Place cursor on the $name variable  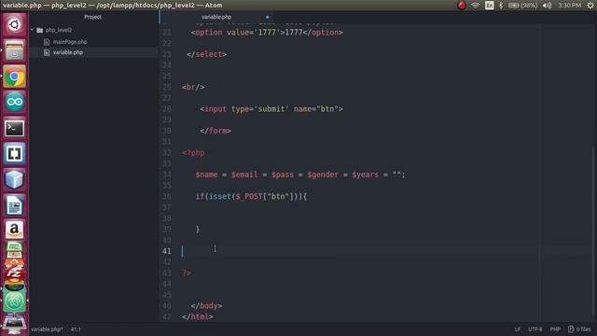[x=206, y=175]
